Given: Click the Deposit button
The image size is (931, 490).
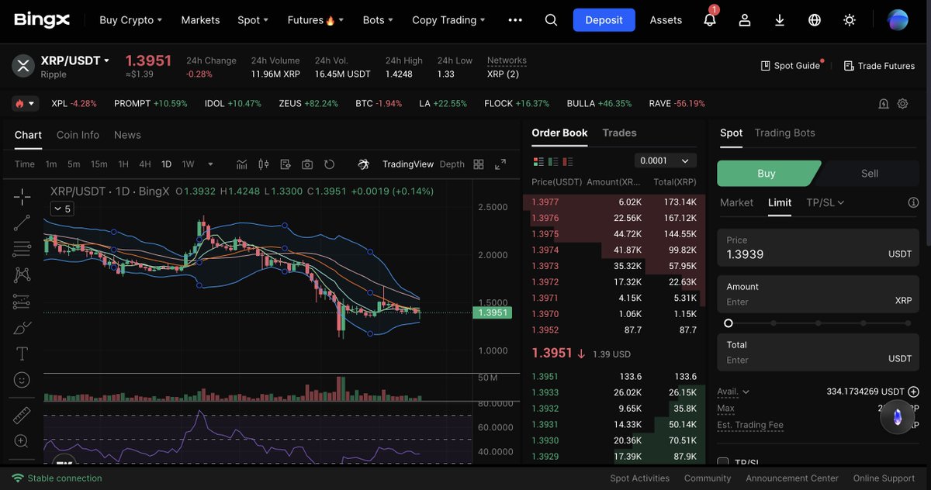Looking at the screenshot, I should pyautogui.click(x=604, y=20).
